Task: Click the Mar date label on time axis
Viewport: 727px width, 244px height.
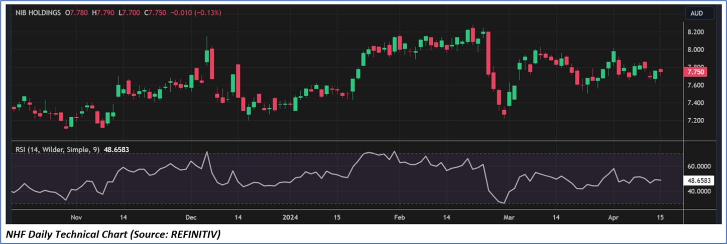Action: point(510,217)
